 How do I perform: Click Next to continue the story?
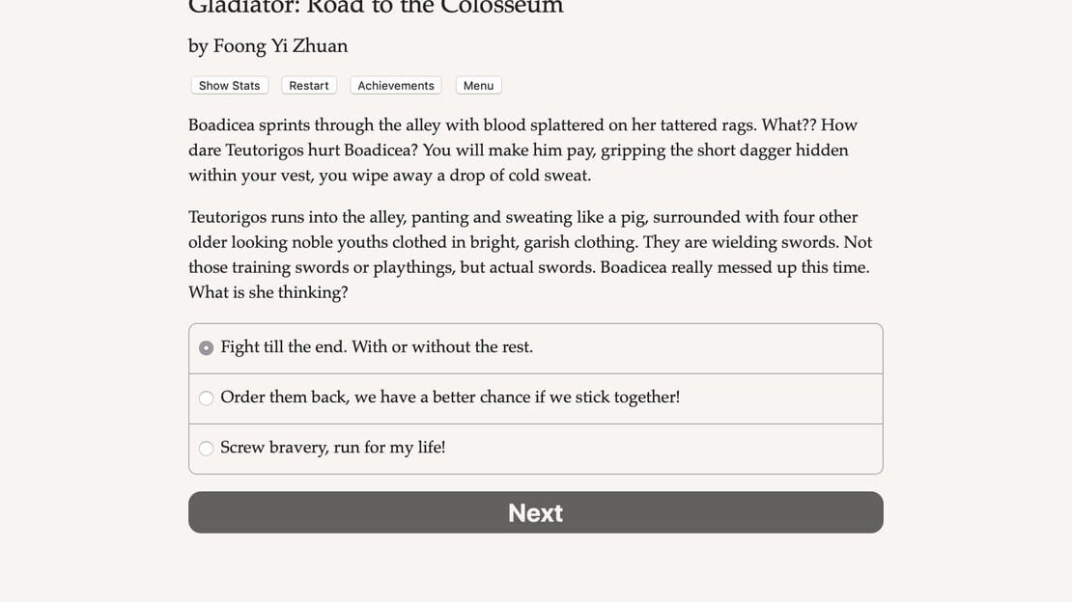pos(535,512)
